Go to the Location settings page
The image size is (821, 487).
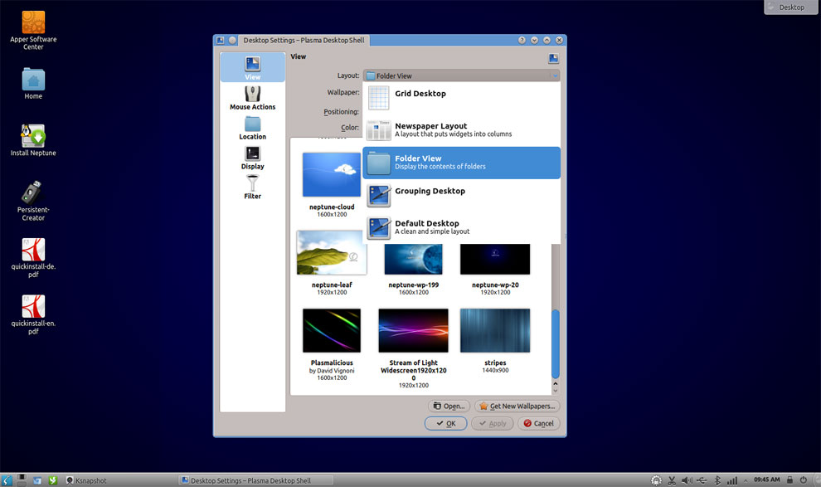pos(252,128)
